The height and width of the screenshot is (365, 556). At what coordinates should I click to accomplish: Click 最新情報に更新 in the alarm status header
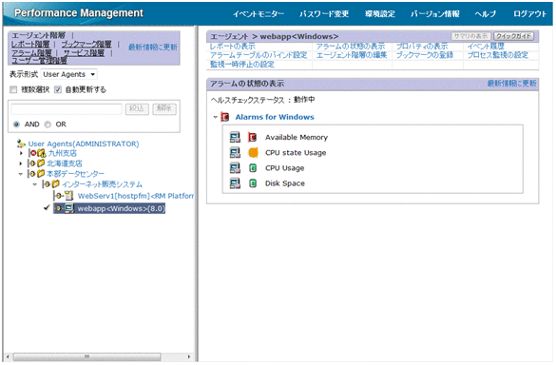(x=511, y=84)
